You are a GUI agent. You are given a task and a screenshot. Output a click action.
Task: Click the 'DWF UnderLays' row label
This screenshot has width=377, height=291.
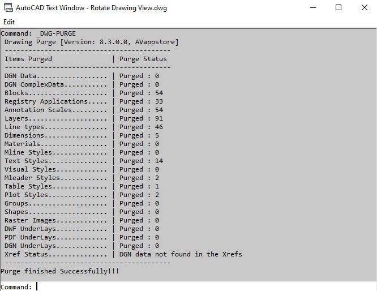(x=30, y=229)
